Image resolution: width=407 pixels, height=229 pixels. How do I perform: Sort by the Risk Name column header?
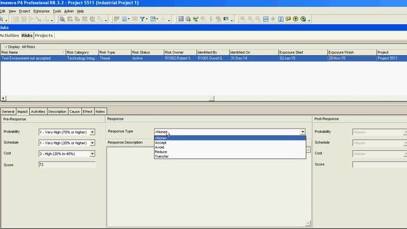coord(33,52)
